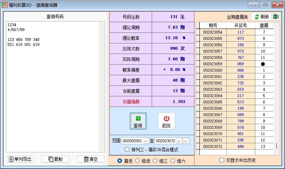Viewport: 285px width, 169px height.
Task: Click the red 返回 power button
Action: [166, 121]
